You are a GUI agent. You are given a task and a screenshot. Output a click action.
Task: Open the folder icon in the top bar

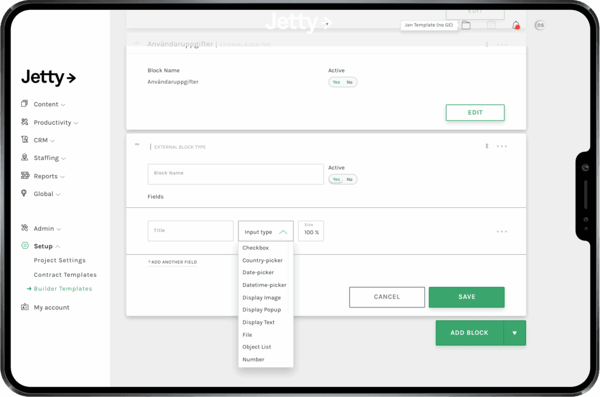click(466, 25)
